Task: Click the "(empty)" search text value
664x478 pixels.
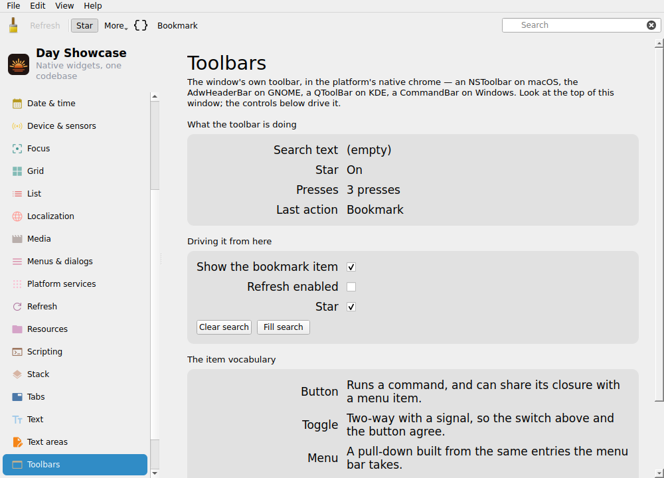Action: click(x=369, y=150)
